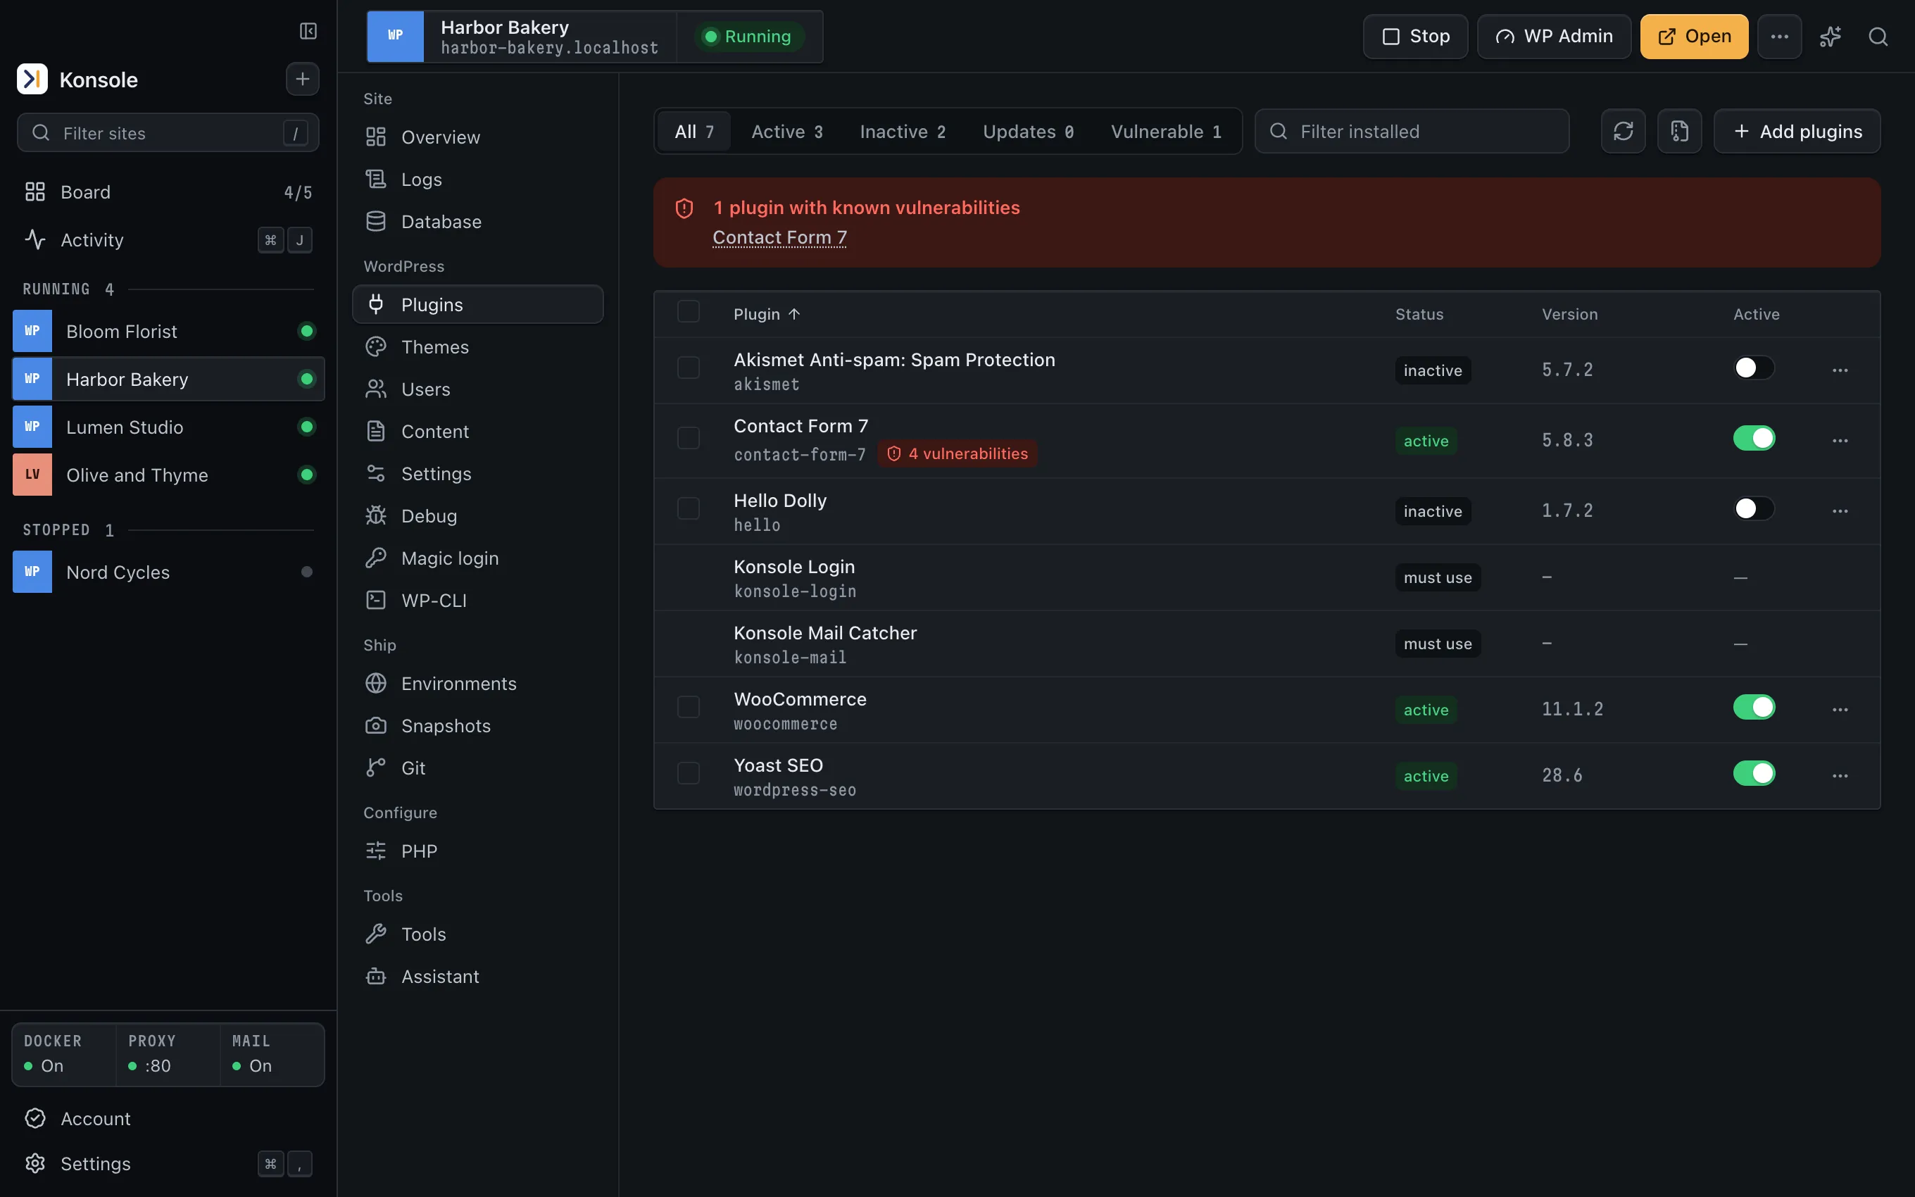Image resolution: width=1915 pixels, height=1197 pixels.
Task: Follow the Contact Form 7 alert link
Action: [x=779, y=237]
